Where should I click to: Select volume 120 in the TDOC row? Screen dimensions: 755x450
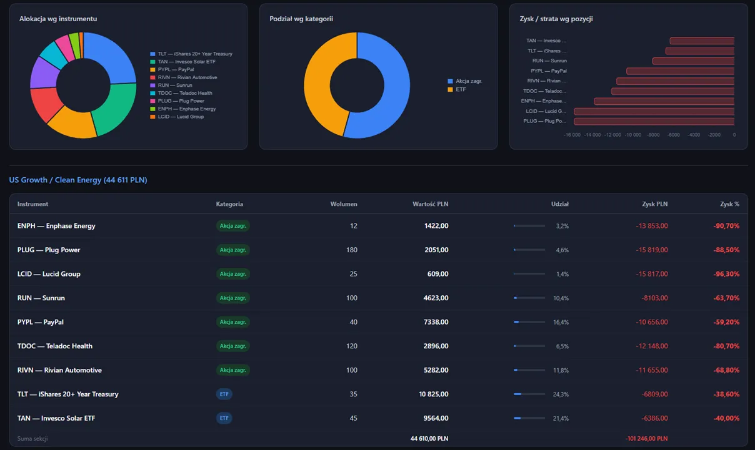[x=352, y=346]
